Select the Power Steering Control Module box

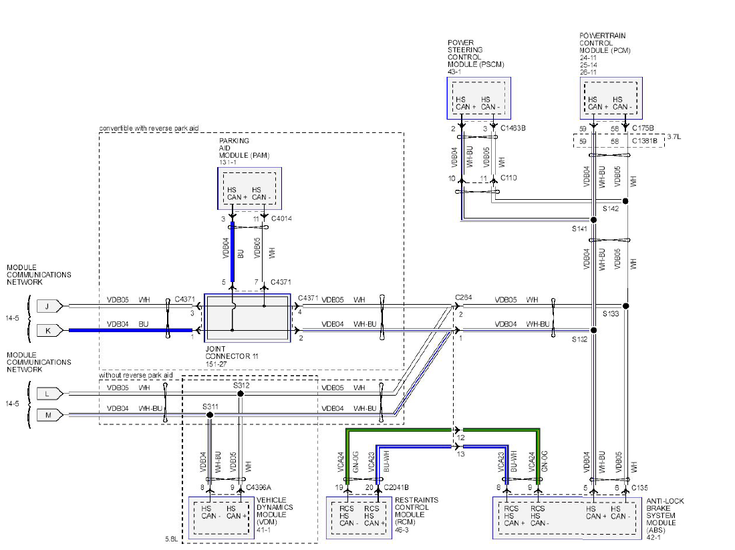tap(478, 98)
